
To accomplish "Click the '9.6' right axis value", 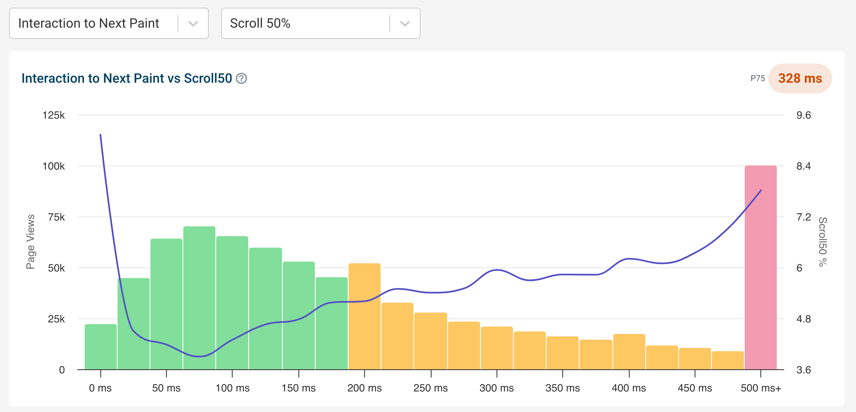I will tap(803, 115).
